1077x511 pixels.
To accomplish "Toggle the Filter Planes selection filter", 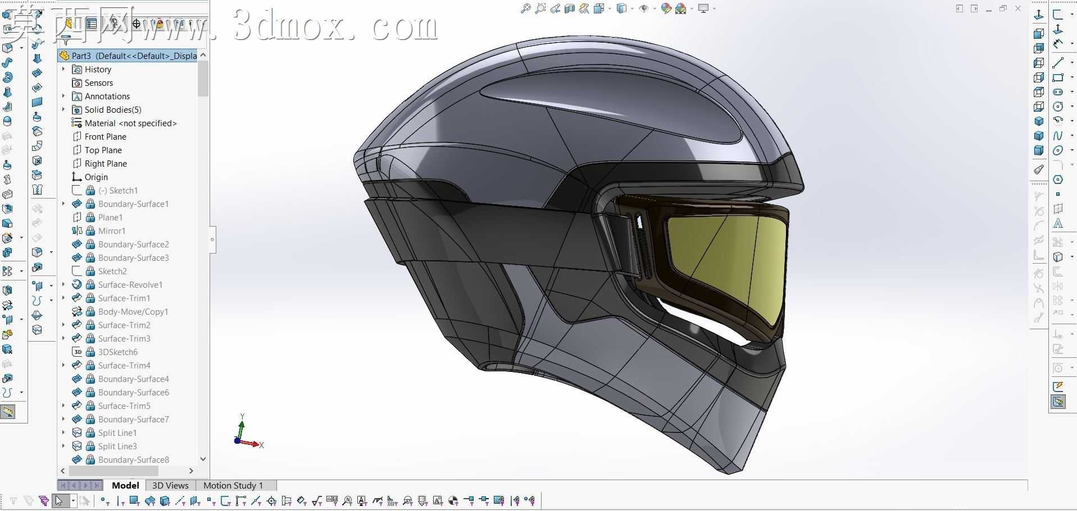I will (x=195, y=500).
